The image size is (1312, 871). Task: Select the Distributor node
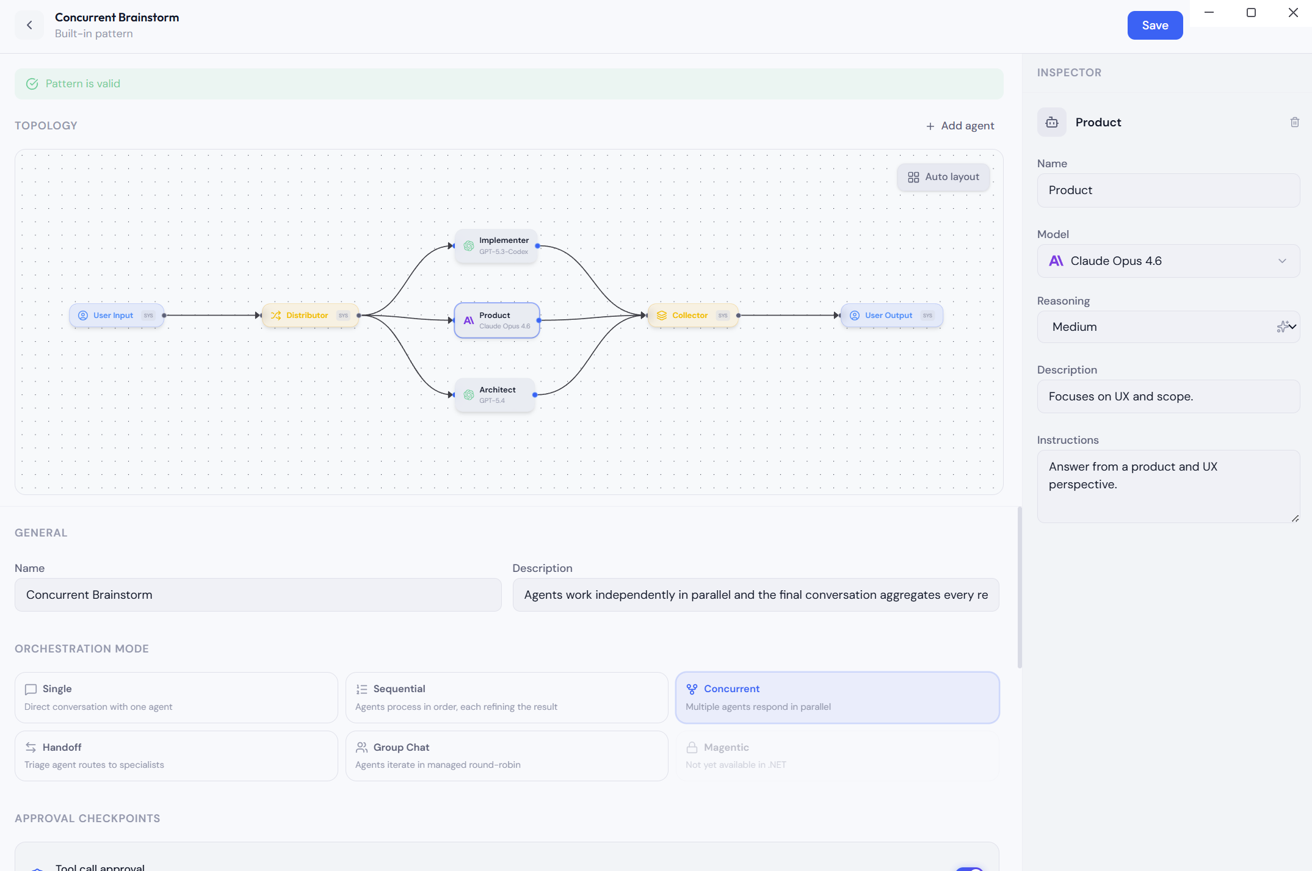point(310,316)
